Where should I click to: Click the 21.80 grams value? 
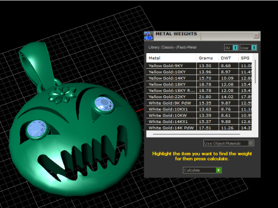coord(205,96)
